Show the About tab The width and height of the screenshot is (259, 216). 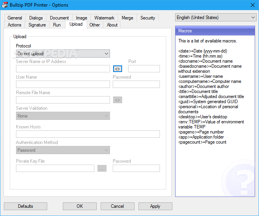point(112,25)
